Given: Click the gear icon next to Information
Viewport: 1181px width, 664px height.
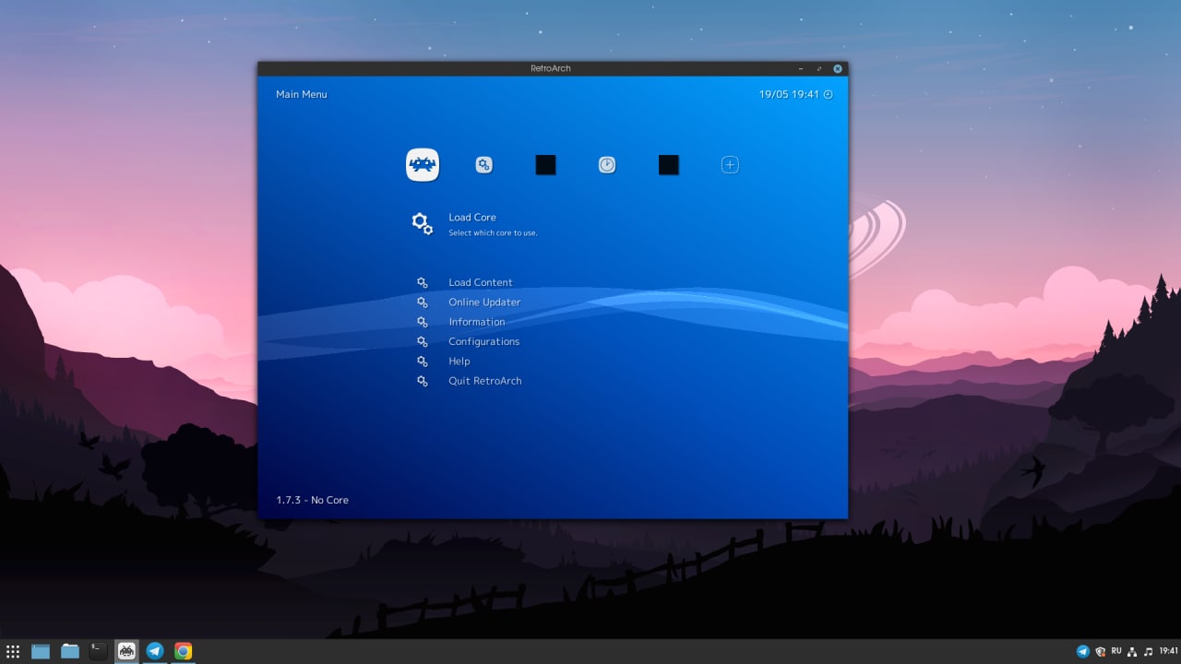Looking at the screenshot, I should pos(423,322).
